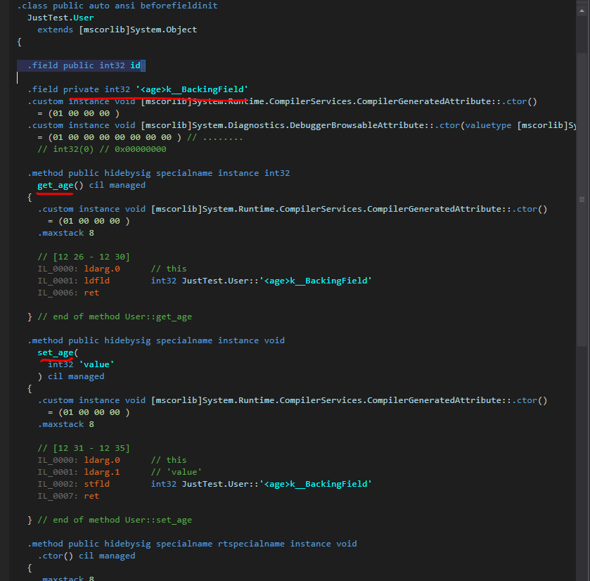Click the underlined get_age() method declaration
590x581 pixels.
point(56,185)
